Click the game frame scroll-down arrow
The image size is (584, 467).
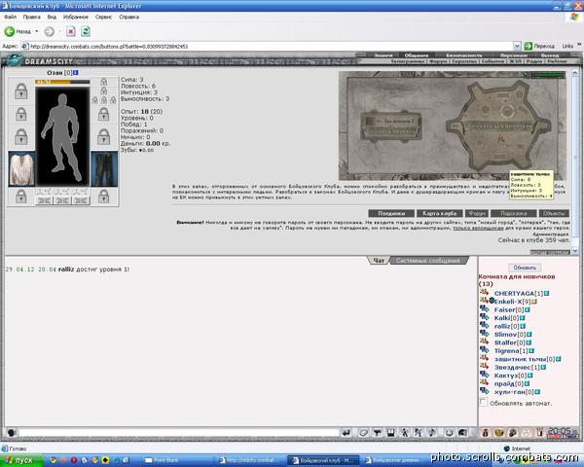(575, 251)
